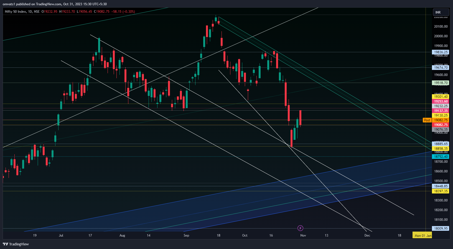This screenshot has height=249, width=453.
Task: Click the 18700.00 price axis tick
Action: pos(441,161)
